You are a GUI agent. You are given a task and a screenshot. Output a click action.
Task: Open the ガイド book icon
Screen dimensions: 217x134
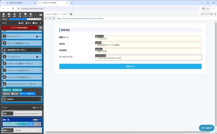[x=25, y=15]
